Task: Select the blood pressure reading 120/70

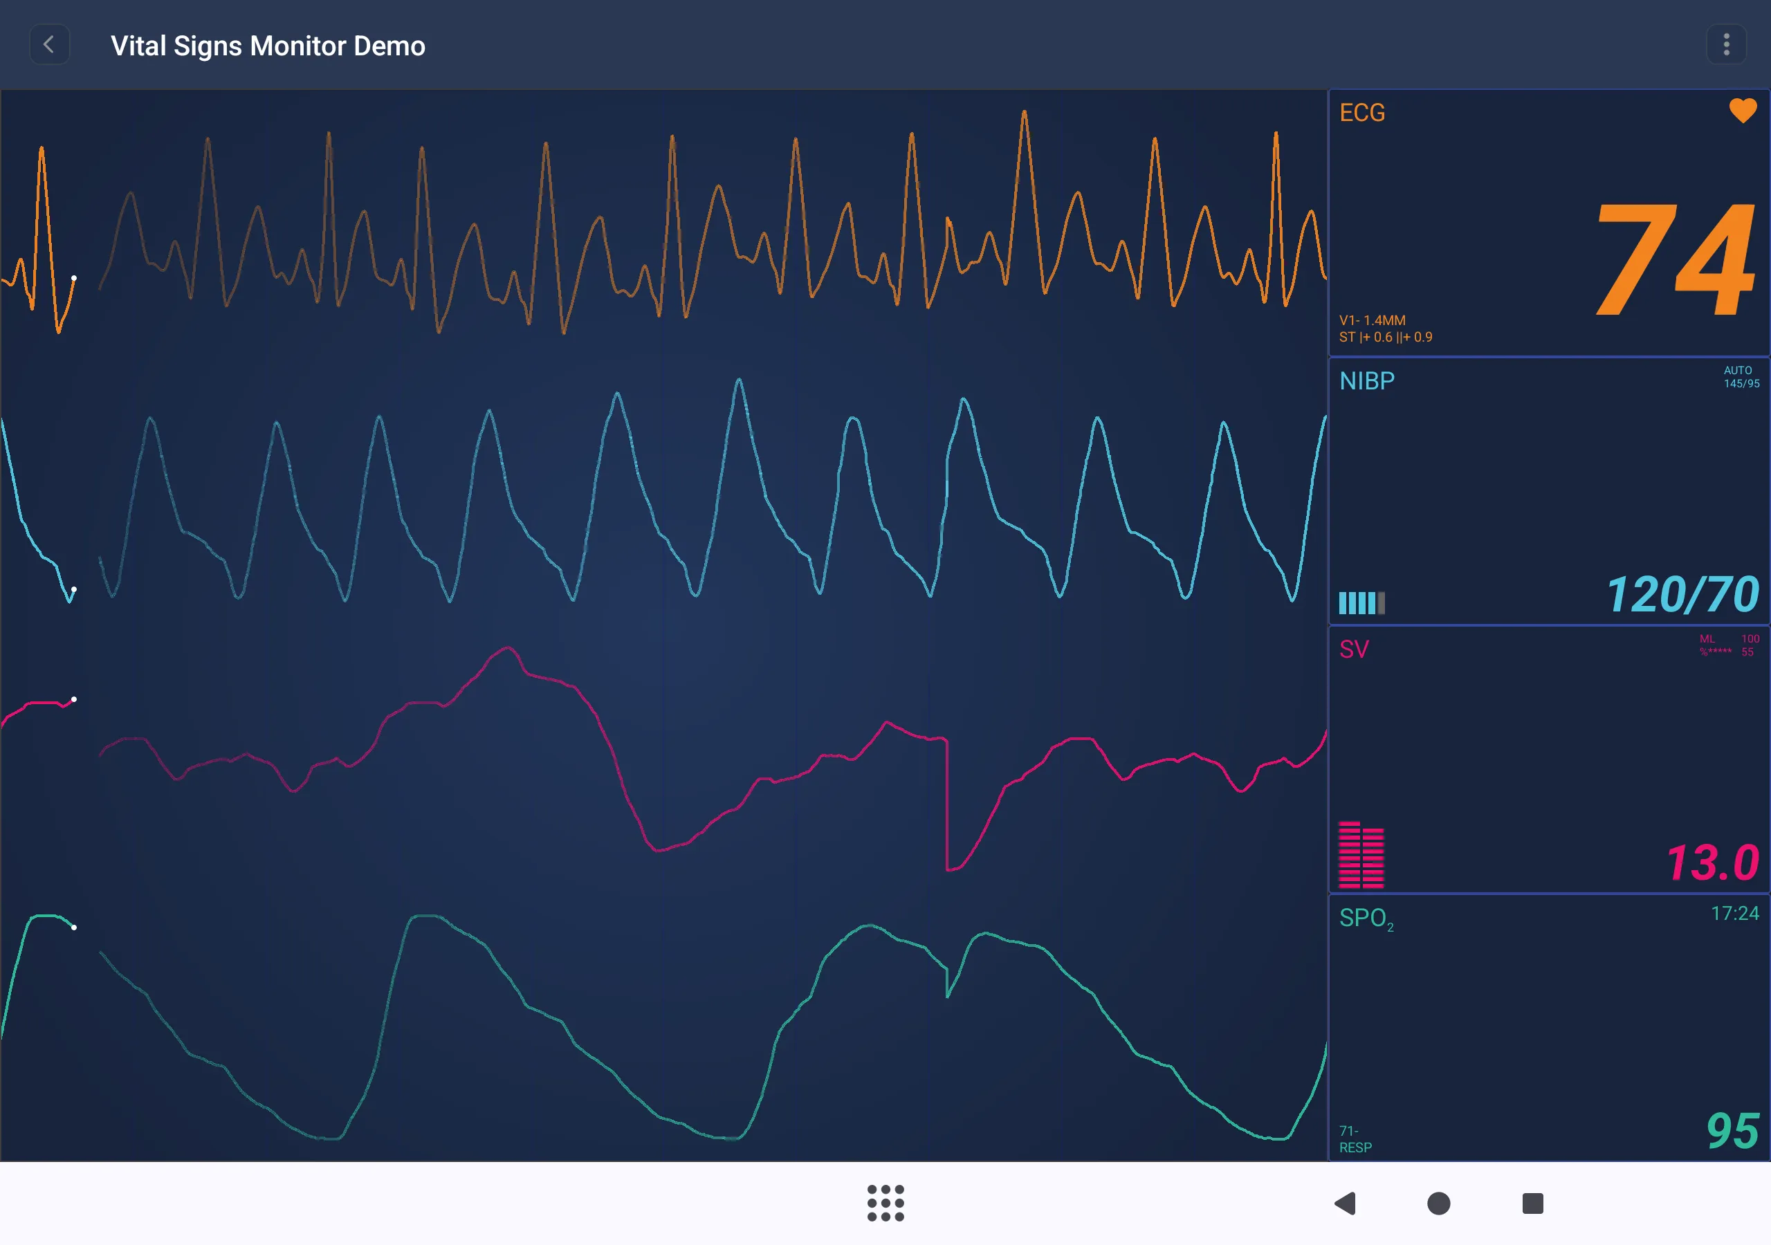Action: 1682,595
